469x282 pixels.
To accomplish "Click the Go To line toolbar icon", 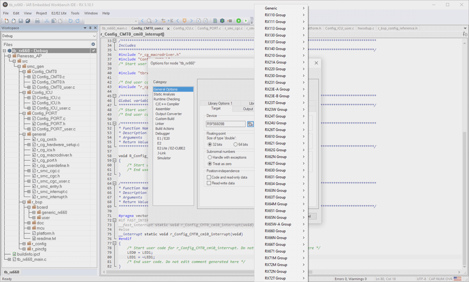I will (171, 21).
